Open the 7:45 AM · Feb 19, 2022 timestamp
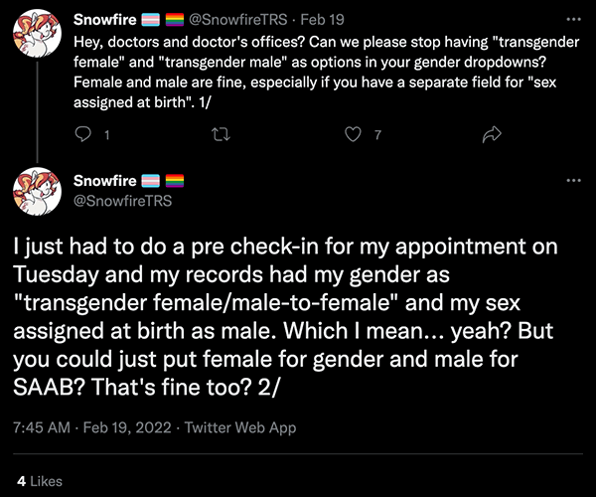The width and height of the screenshot is (596, 497). (x=92, y=427)
